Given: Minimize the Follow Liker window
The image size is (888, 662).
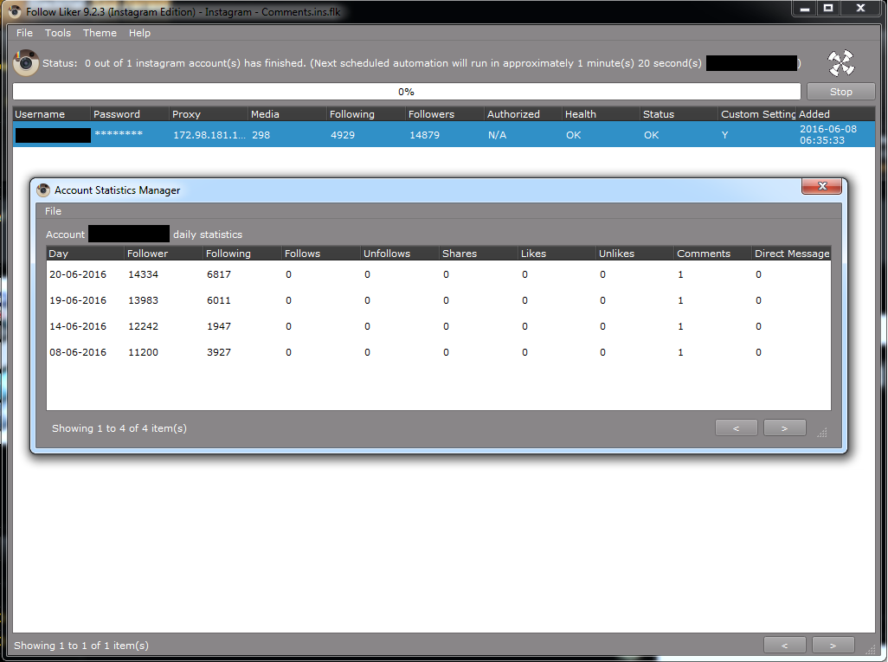Looking at the screenshot, I should click(x=804, y=9).
